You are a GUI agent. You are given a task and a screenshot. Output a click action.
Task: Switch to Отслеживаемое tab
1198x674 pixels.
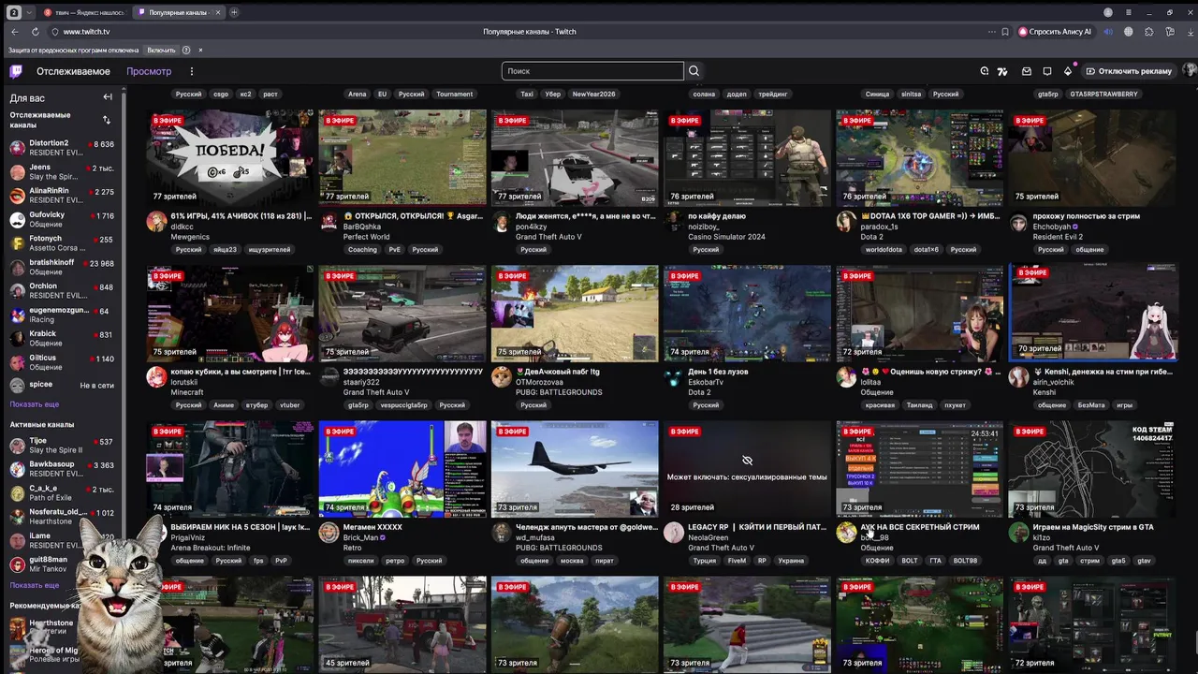click(73, 71)
